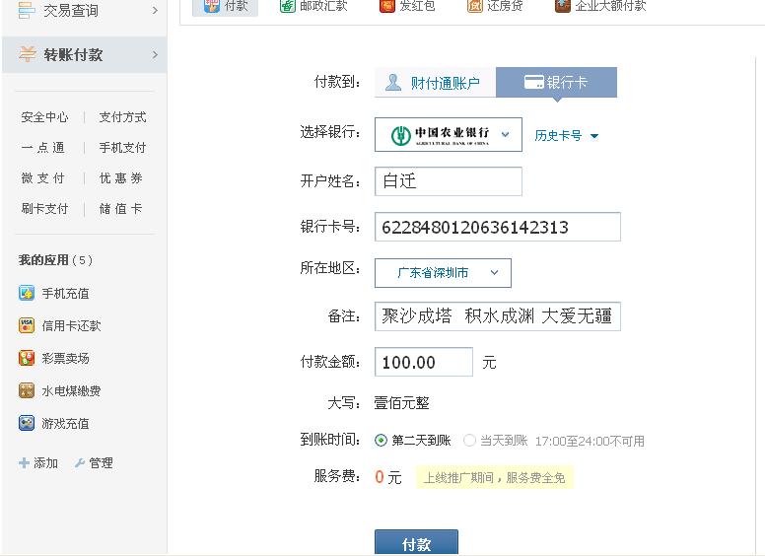Click the 手机充值 phone recharge icon
765x556 pixels.
click(27, 293)
